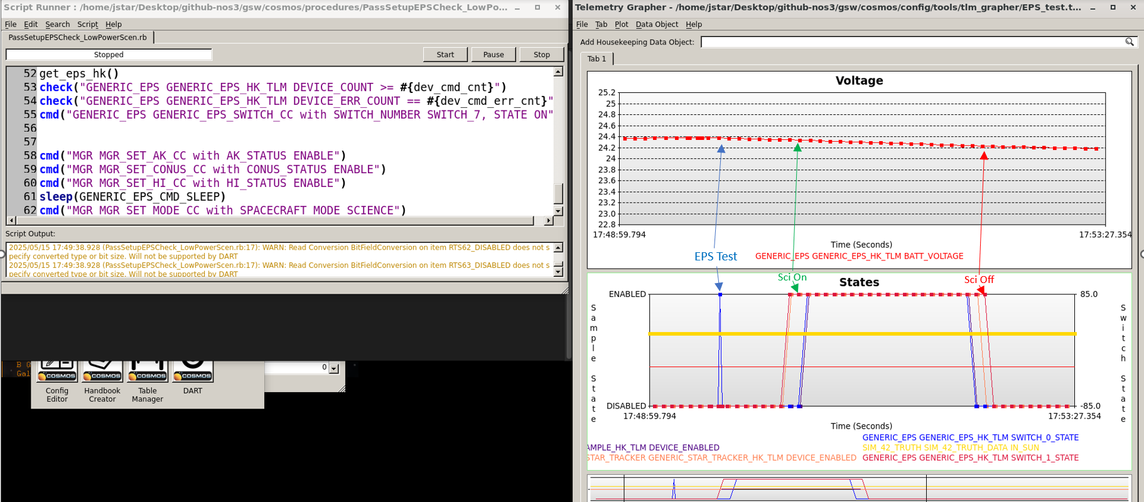This screenshot has height=502, width=1144.
Task: Click the BATT_VOLTAGE legend label
Action: pyautogui.click(x=859, y=256)
